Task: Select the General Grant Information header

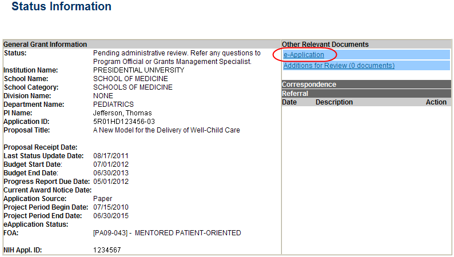Action: click(x=45, y=45)
